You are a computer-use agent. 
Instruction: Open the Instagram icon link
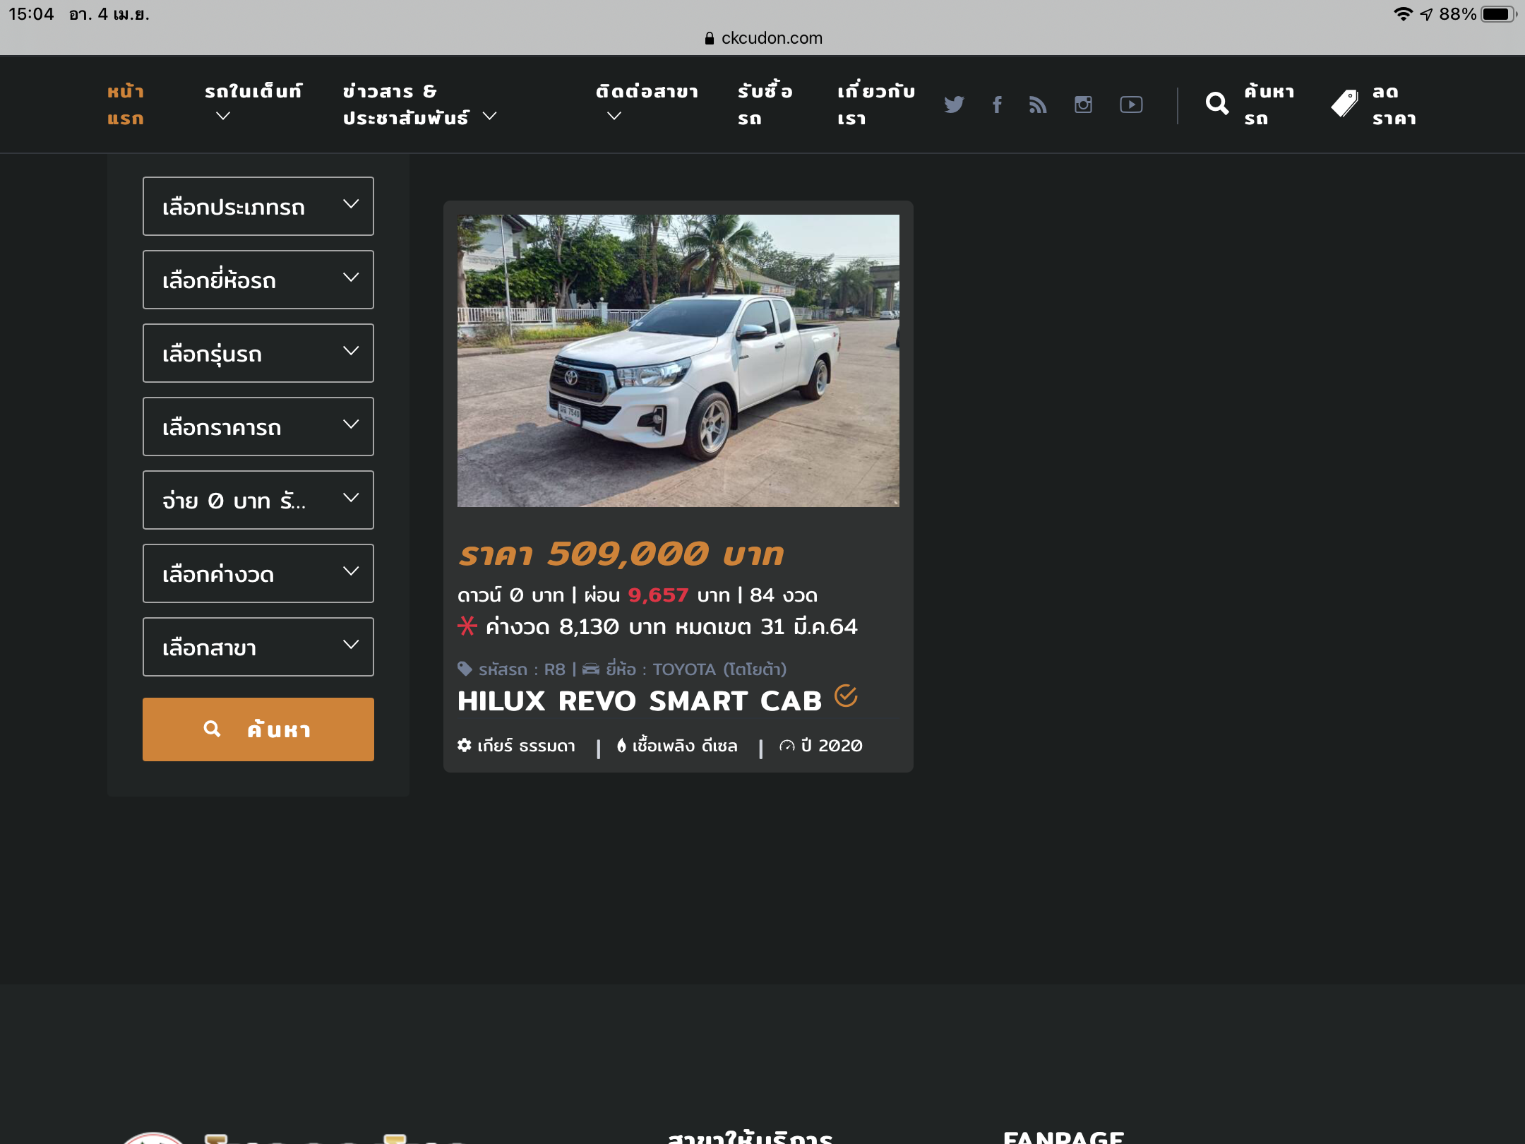coord(1083,105)
